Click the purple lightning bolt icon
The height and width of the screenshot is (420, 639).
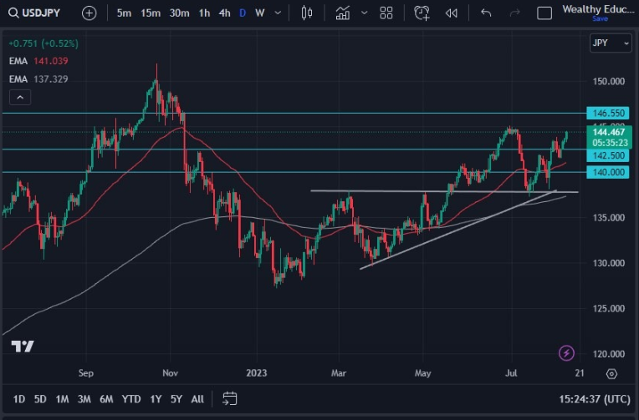(568, 352)
